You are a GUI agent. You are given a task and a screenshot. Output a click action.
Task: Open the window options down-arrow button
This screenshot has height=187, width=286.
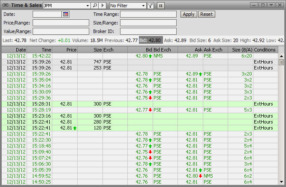click(x=271, y=5)
